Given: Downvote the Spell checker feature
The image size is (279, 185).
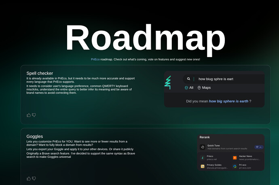Looking at the screenshot, I should (x=34, y=115).
